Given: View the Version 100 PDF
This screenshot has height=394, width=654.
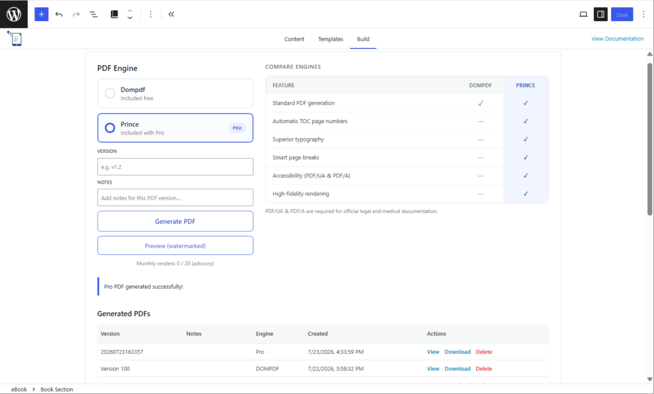Looking at the screenshot, I should 433,368.
